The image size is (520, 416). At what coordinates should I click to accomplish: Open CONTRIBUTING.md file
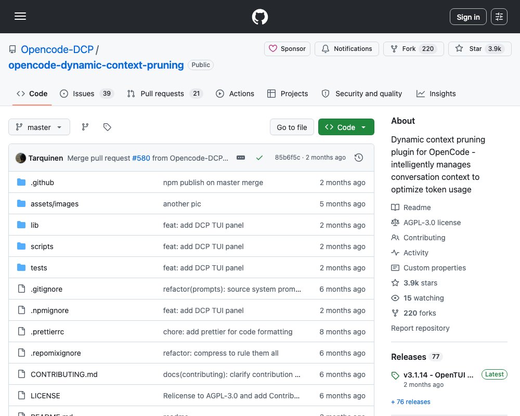click(64, 374)
